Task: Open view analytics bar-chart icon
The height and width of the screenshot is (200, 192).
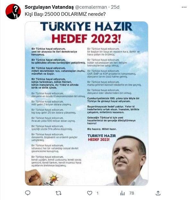Action: click(x=122, y=193)
